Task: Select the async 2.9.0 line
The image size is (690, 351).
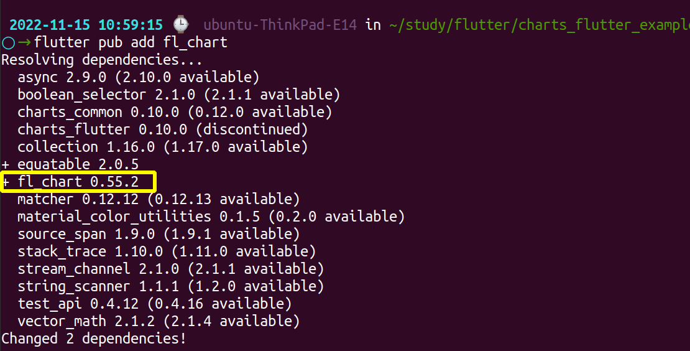Action: 138,78
